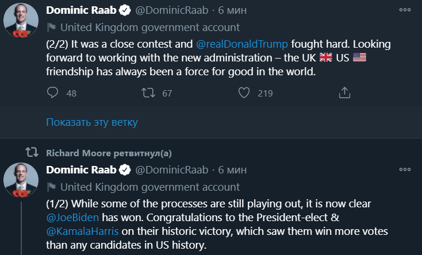Open the @KamalaHarris mention link
This screenshot has height=255, width=422.
[x=83, y=231]
